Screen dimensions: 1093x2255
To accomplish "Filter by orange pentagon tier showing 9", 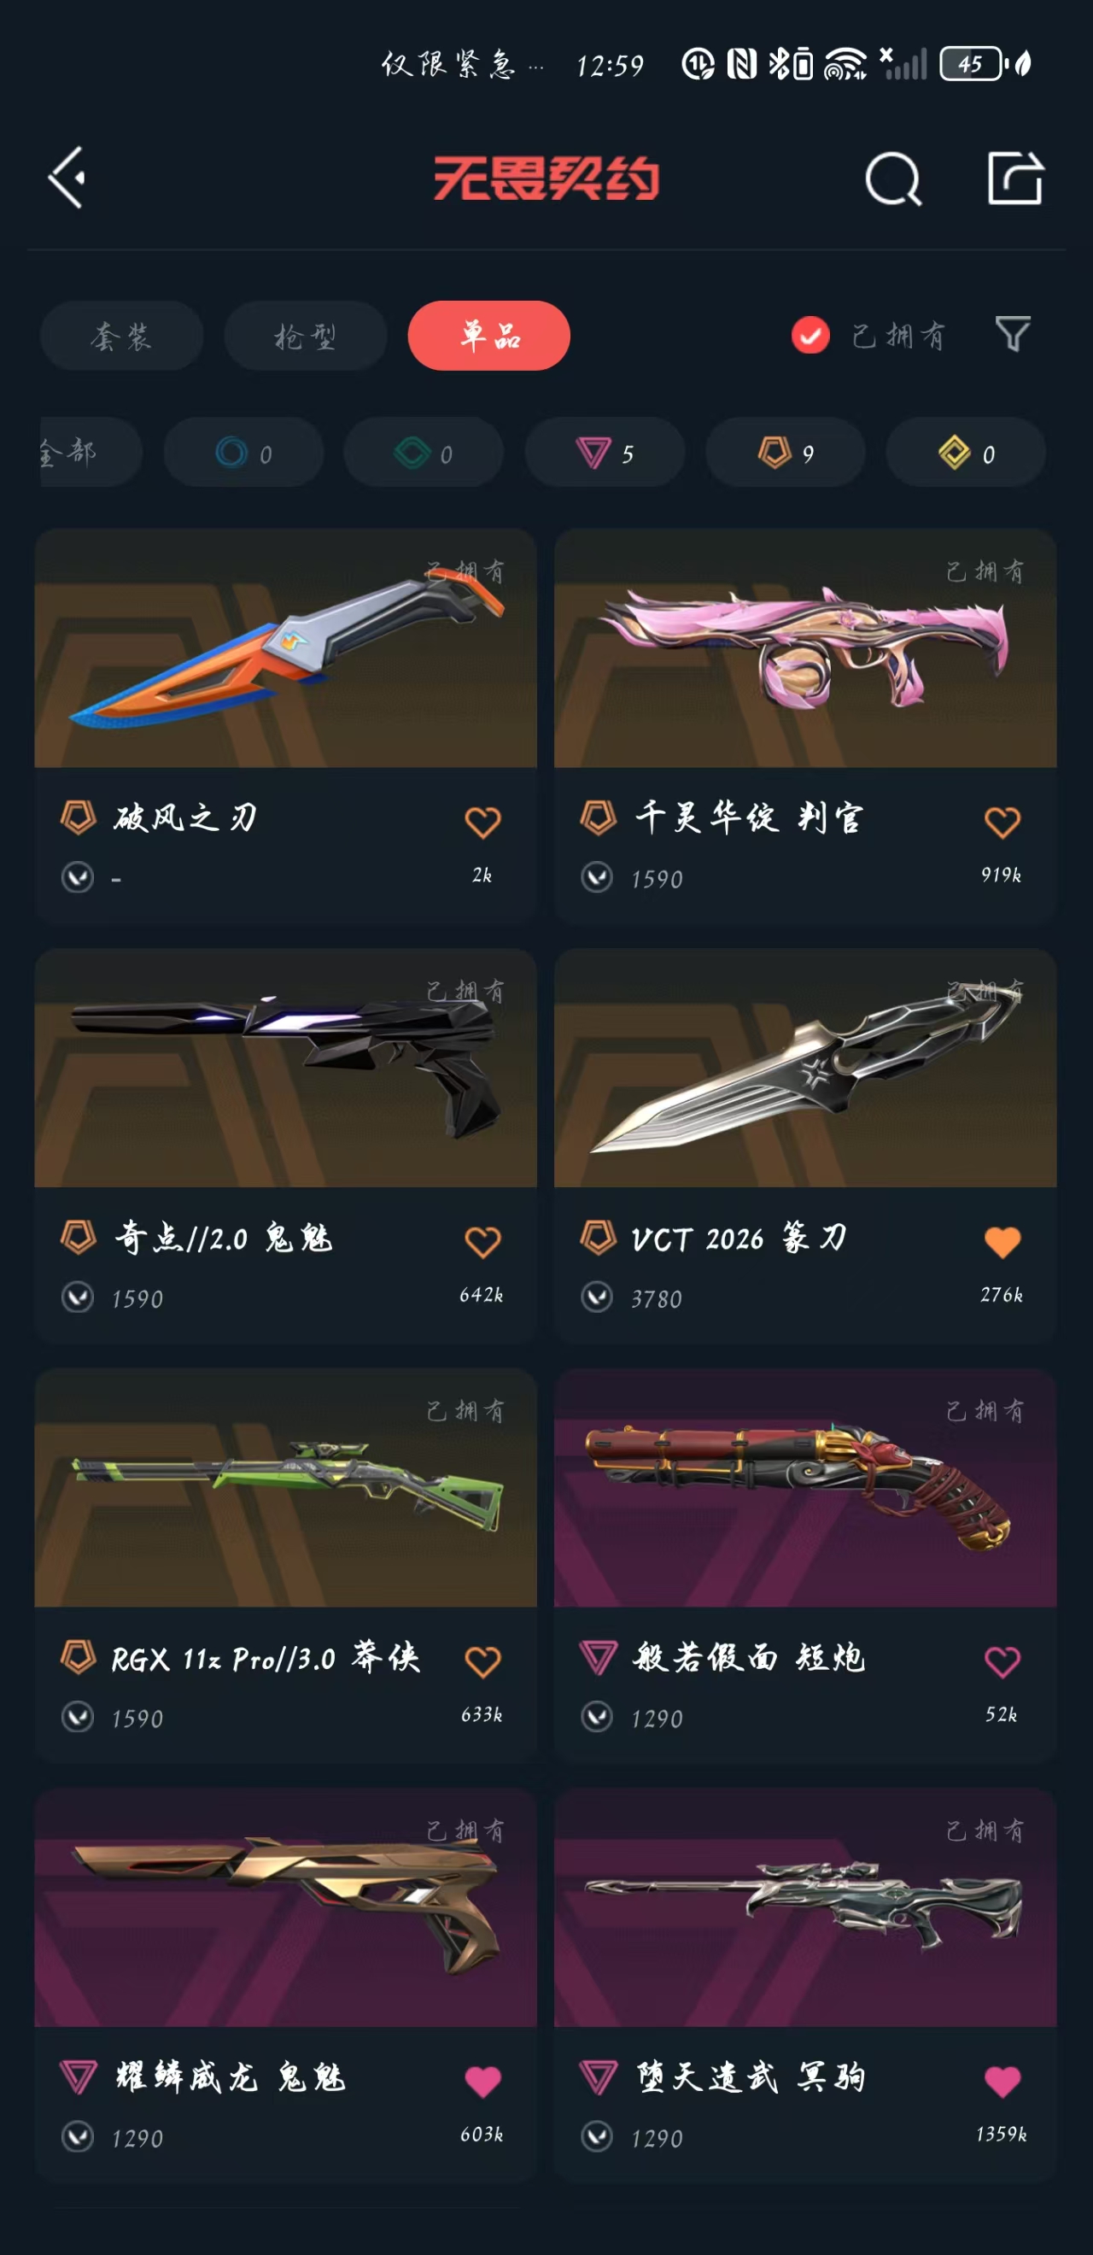I will click(x=786, y=453).
